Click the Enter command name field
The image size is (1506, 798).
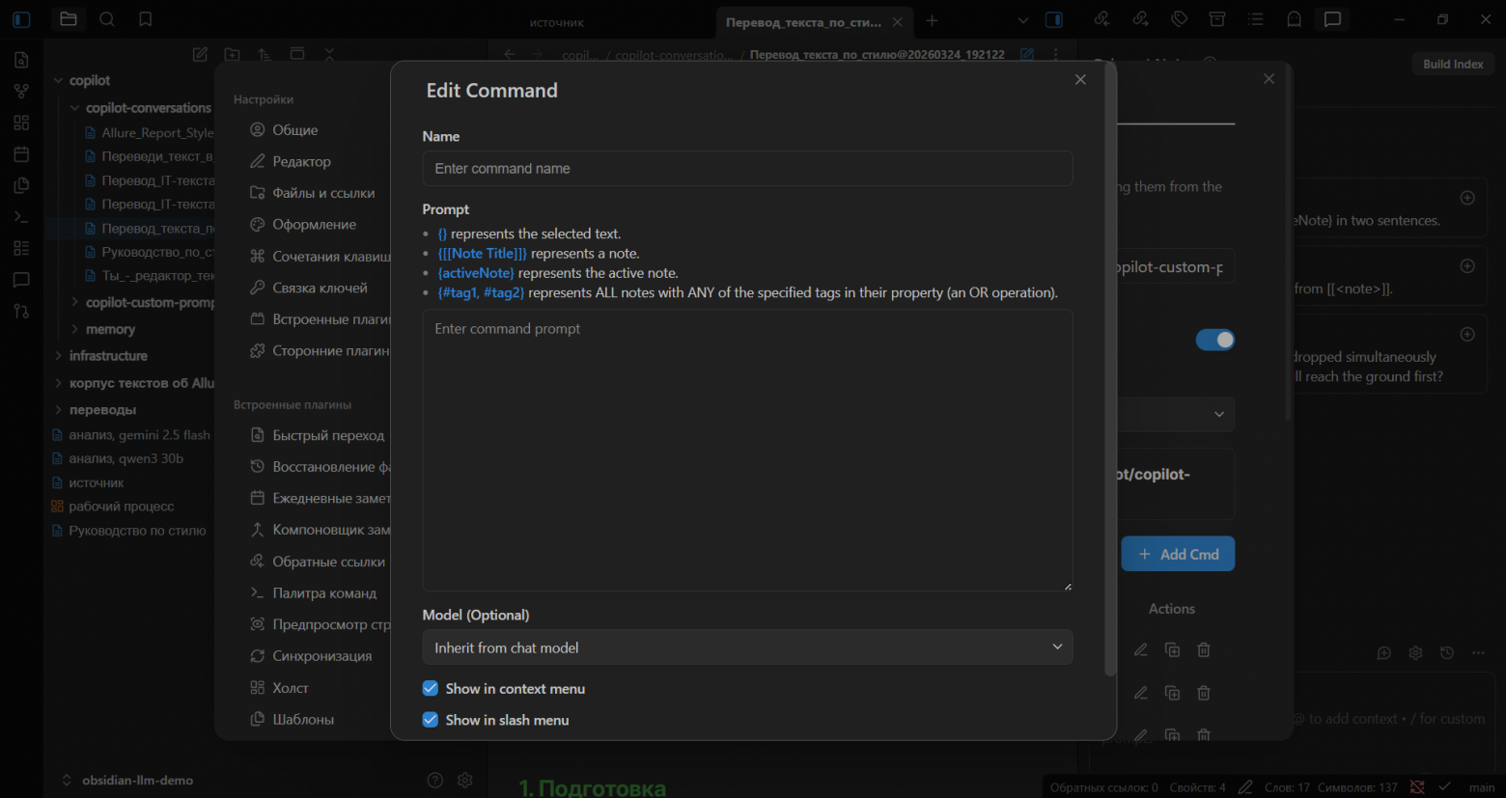pyautogui.click(x=747, y=169)
